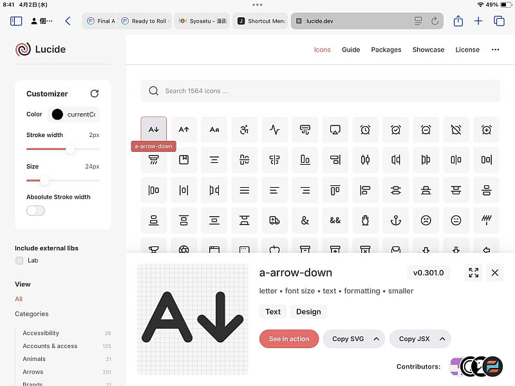Close the a-arrow-down detail panel
This screenshot has width=515, height=386.
point(495,272)
